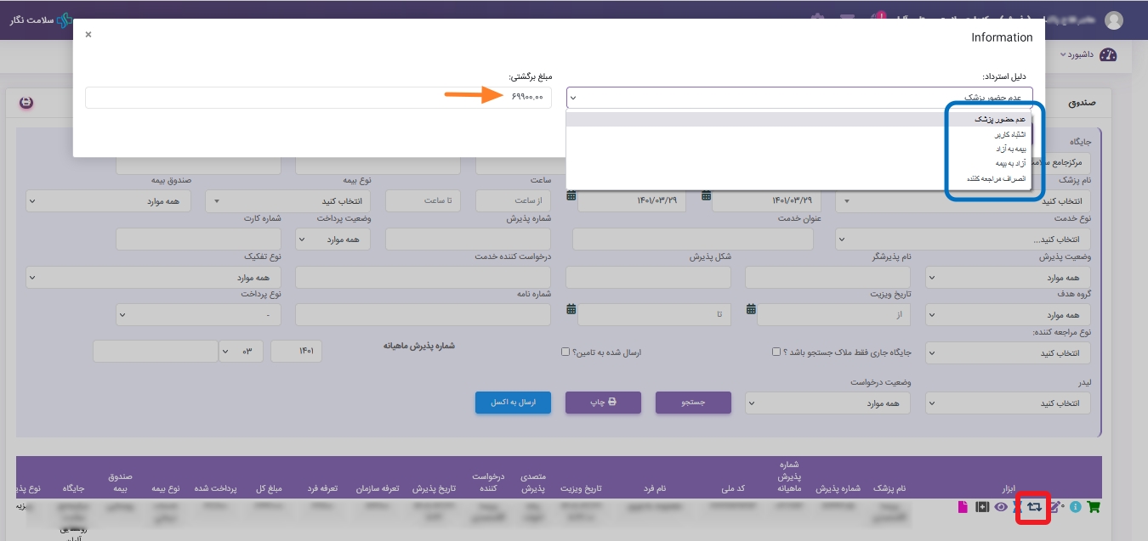
Task: Collapse the 'دلیل استرداد' dropdown
Action: (799, 98)
